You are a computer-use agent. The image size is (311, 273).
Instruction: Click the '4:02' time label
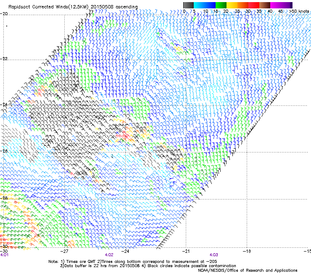click(109, 255)
